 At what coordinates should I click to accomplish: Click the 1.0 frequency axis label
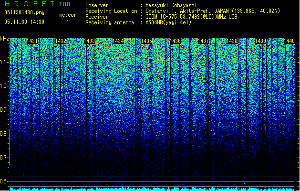[x=4, y=86]
